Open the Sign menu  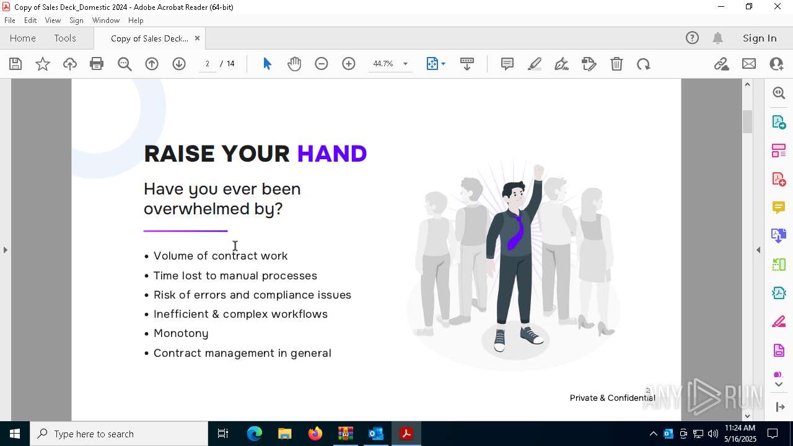click(x=76, y=20)
